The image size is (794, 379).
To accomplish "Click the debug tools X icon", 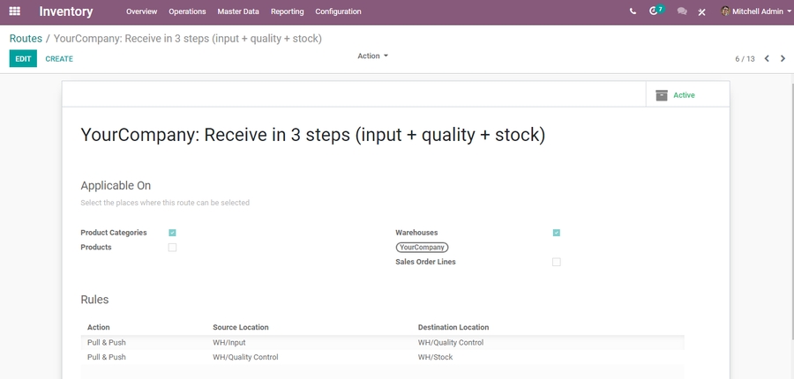I will pyautogui.click(x=702, y=12).
